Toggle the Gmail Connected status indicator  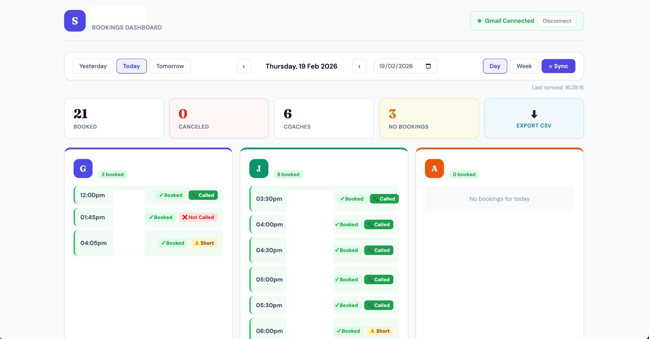point(479,20)
